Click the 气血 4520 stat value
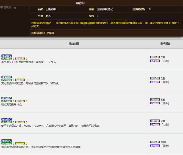 point(48,16)
